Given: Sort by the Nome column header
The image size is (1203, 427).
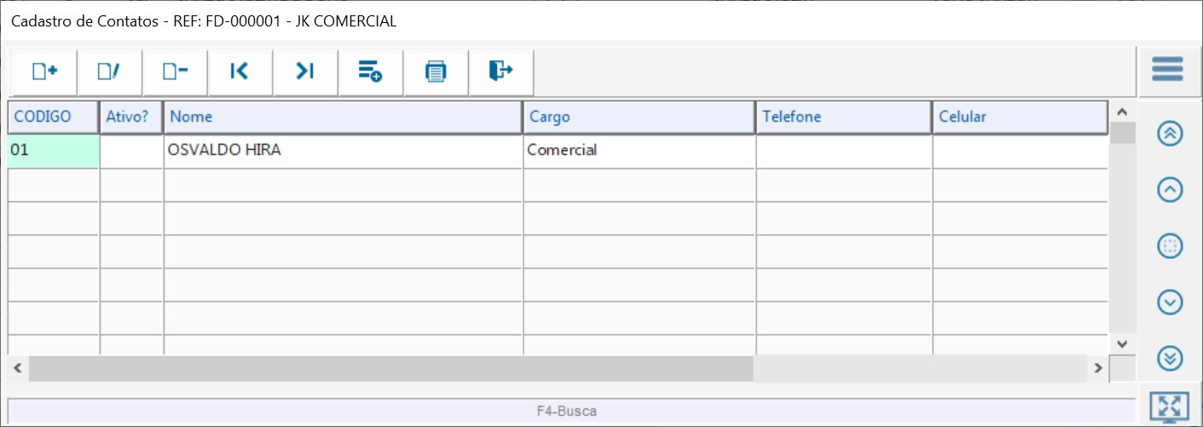Looking at the screenshot, I should point(342,118).
